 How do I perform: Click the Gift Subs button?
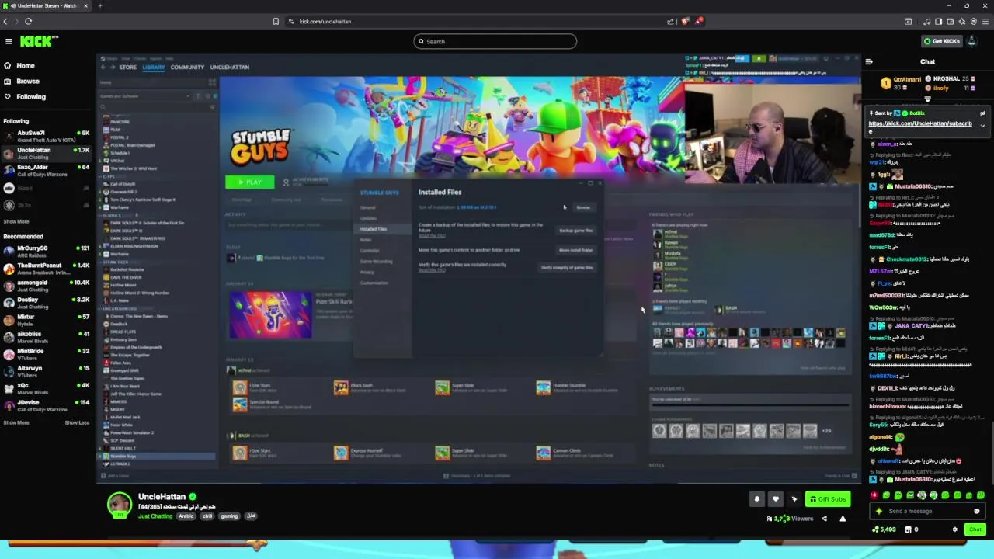[828, 499]
